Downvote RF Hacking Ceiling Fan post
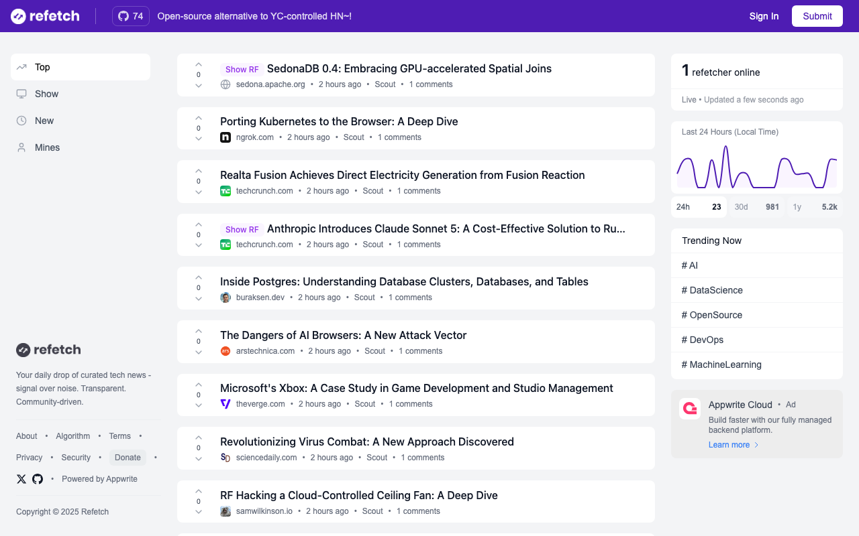 pyautogui.click(x=199, y=513)
